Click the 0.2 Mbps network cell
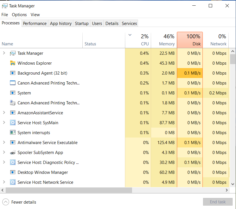 [x=216, y=93]
